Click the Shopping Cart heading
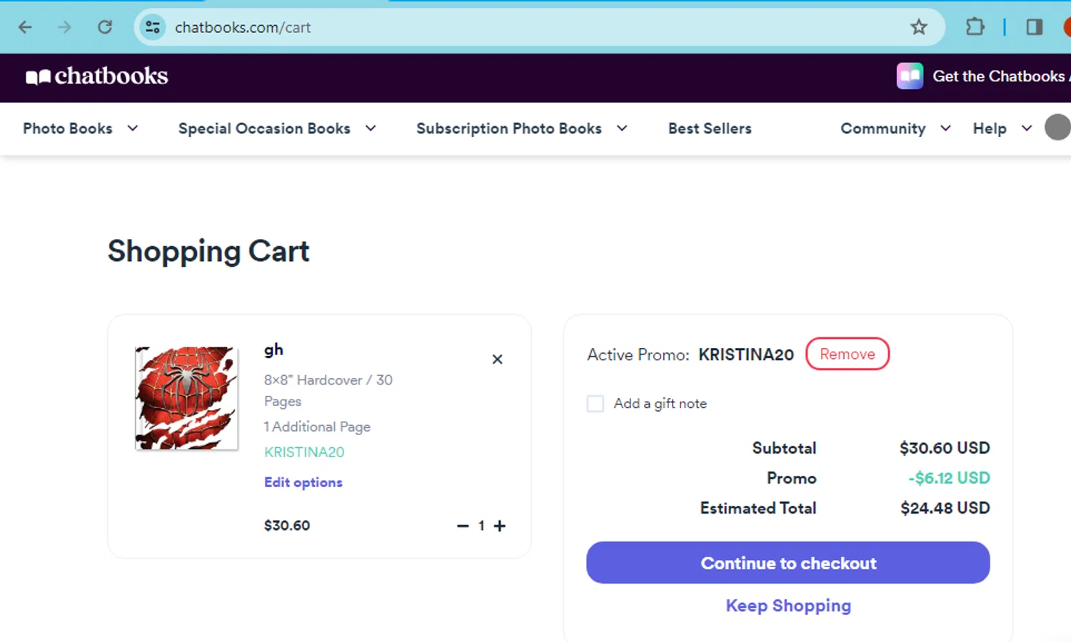 (208, 252)
